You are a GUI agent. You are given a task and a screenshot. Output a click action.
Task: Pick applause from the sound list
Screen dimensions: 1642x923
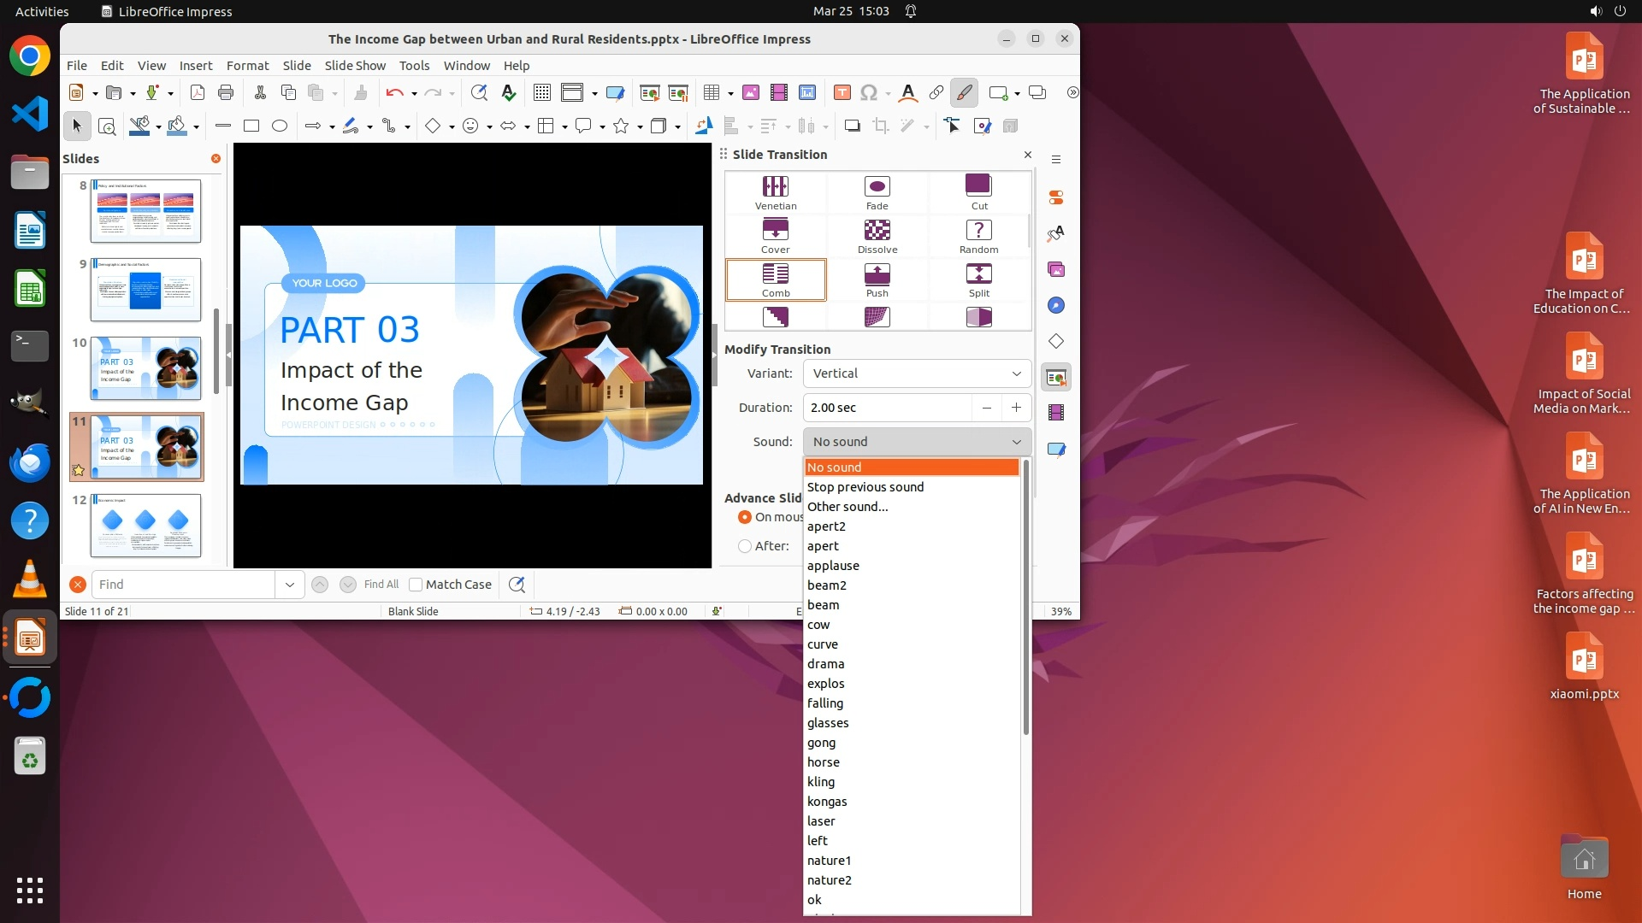833,566
